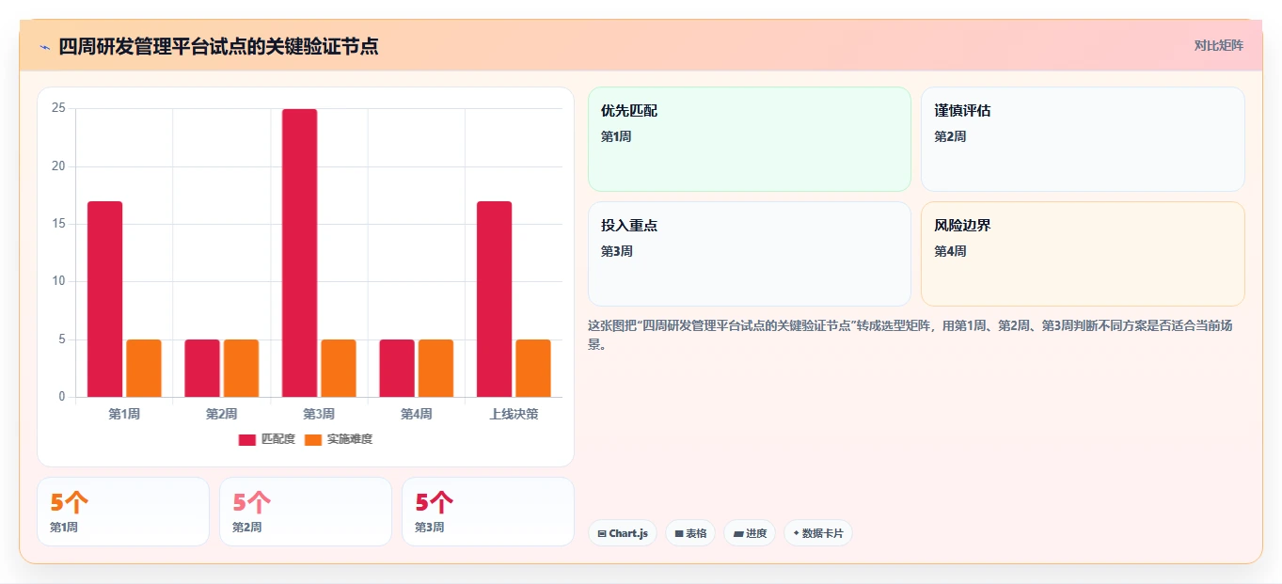Viewport: 1282px width, 584px height.
Task: Open the 谨慎评估 card
Action: pyautogui.click(x=1083, y=139)
